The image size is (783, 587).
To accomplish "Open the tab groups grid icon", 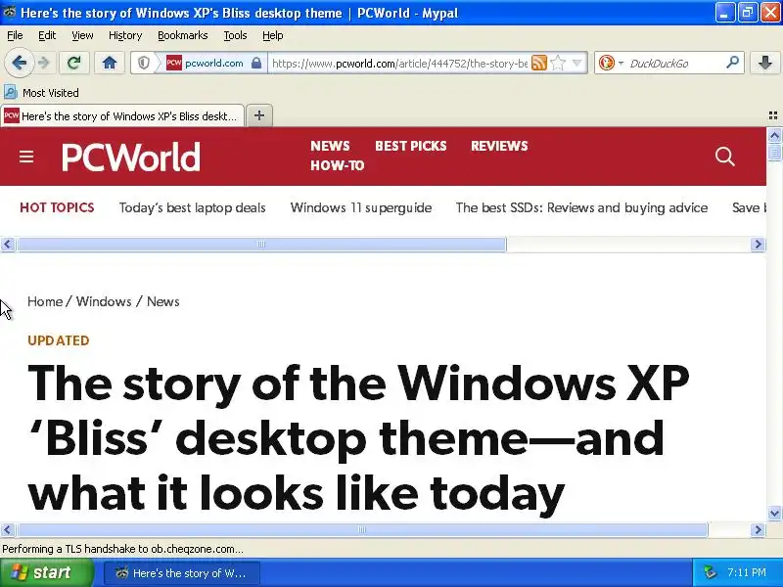I will point(773,115).
